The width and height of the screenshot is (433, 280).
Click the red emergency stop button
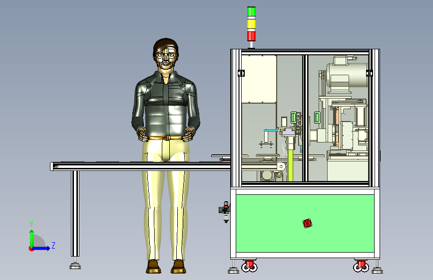click(307, 223)
